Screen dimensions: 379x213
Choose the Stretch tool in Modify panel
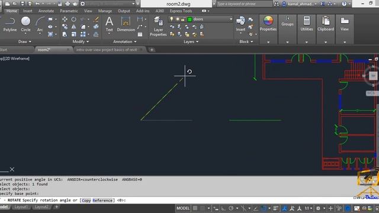pos(65,34)
